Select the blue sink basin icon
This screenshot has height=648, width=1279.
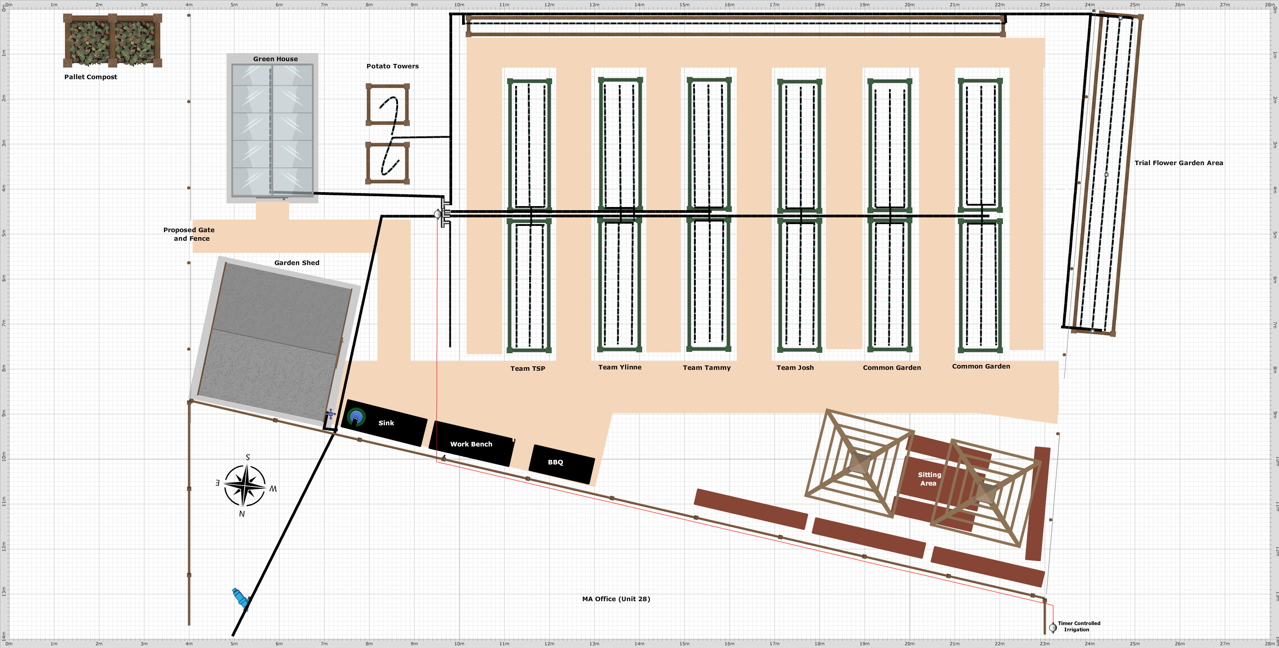[356, 417]
